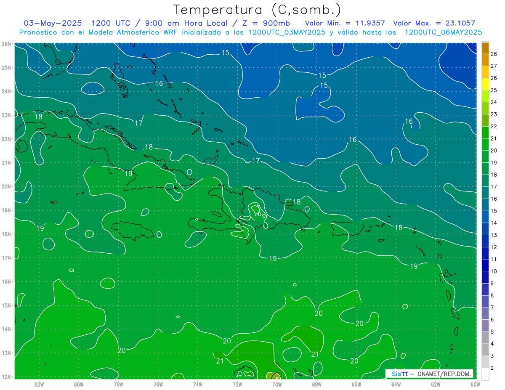The image size is (505, 390).
Task: Click the "76W" longitude axis label
Action: coord(158,384)
